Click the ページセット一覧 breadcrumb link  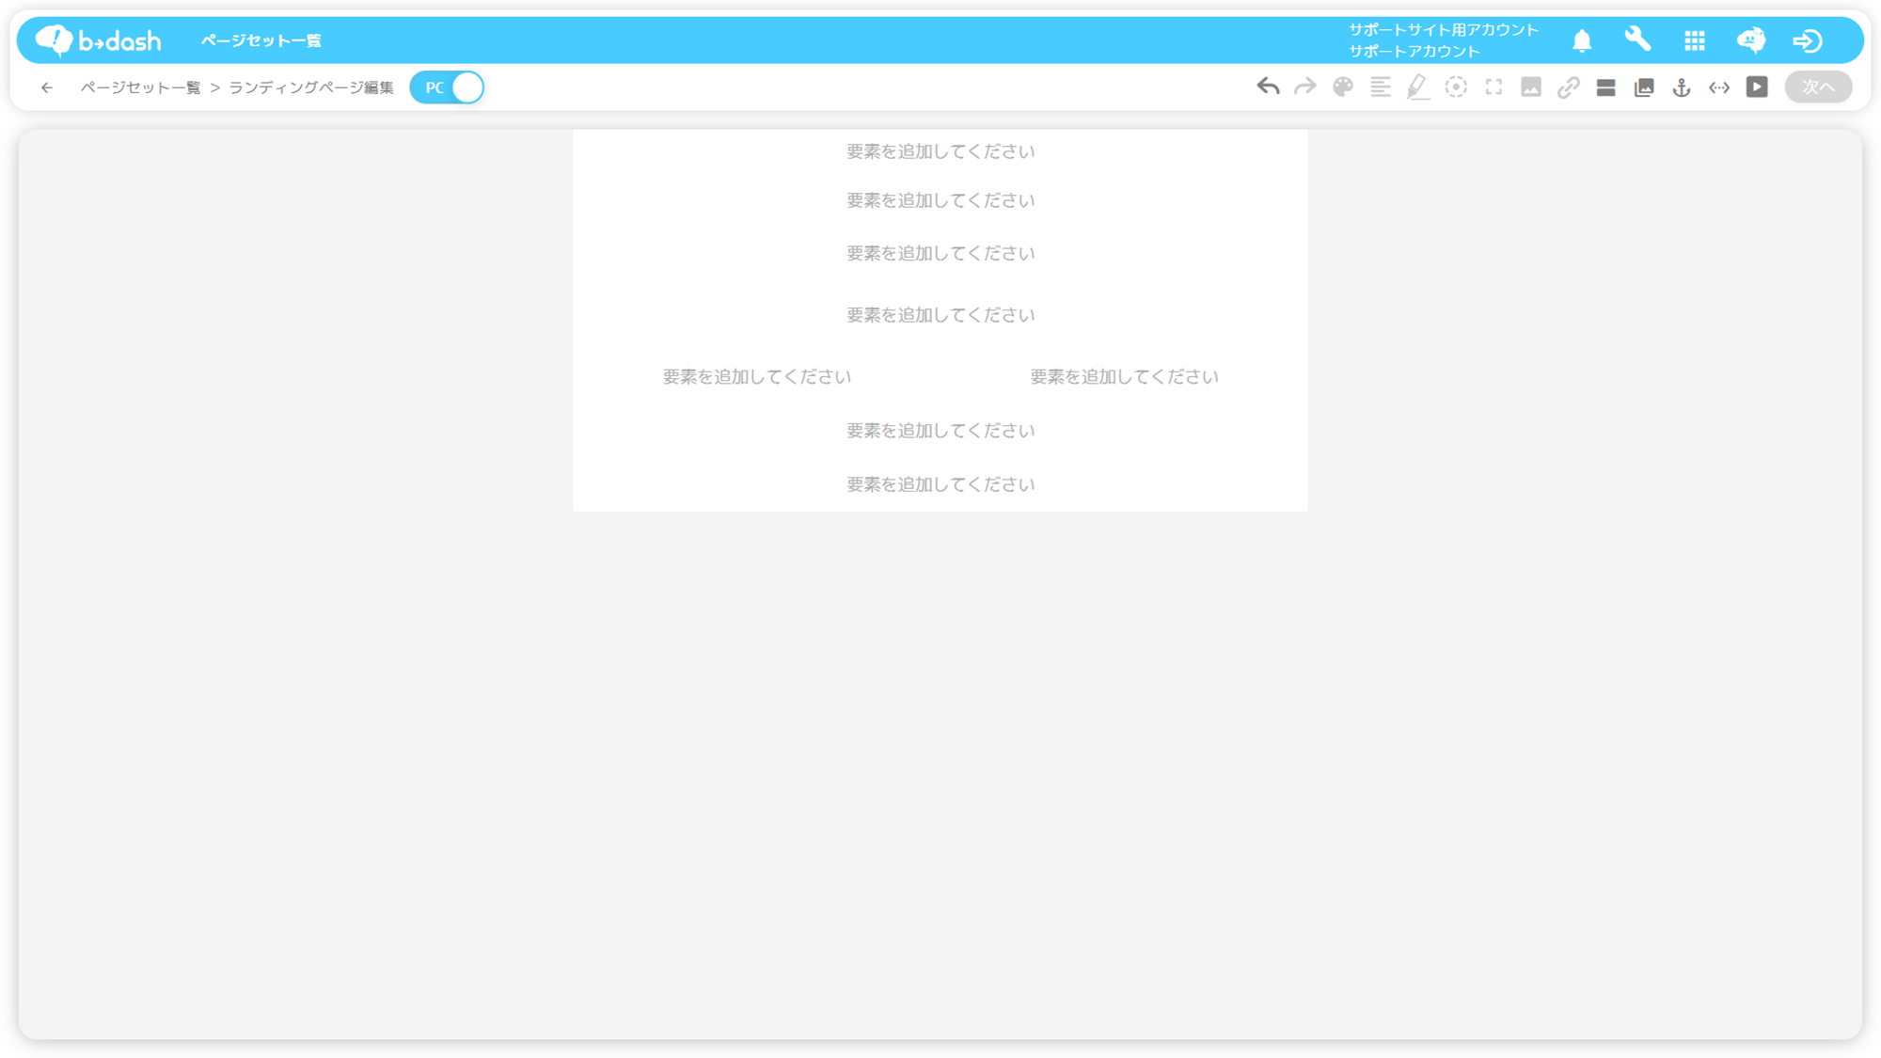(141, 87)
